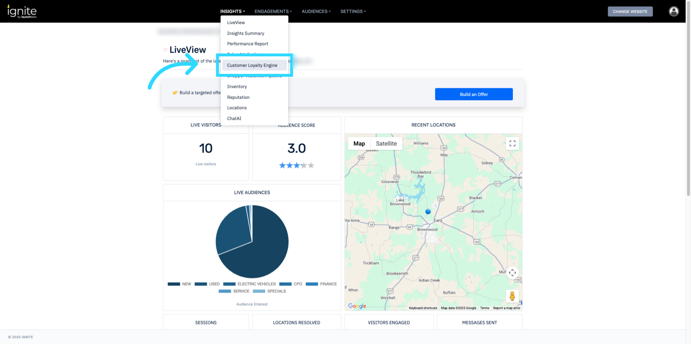
Task: Click the Build an Offer button
Action: click(x=474, y=94)
